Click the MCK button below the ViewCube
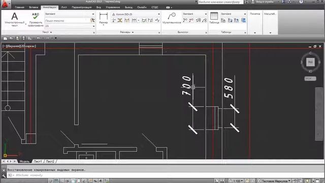Screen dimensions: 325x183 coord(310,78)
